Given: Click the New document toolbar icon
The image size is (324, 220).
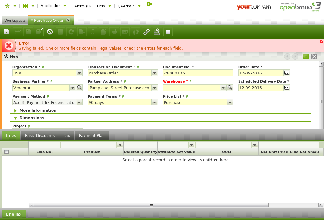Looking at the screenshot, I should tap(7, 32).
